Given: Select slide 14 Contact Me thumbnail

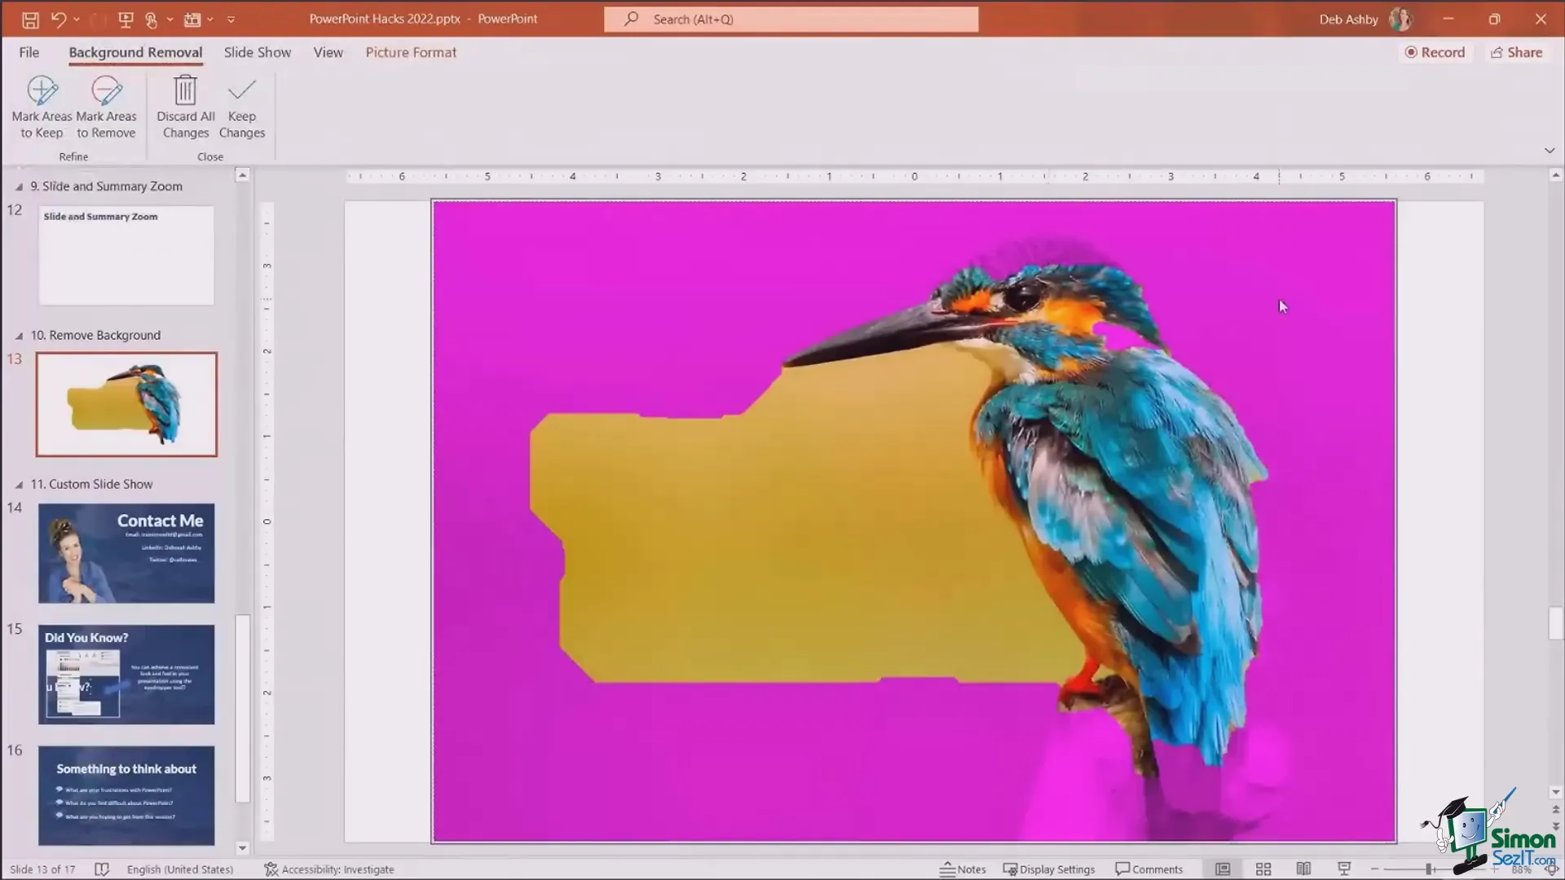Looking at the screenshot, I should (x=126, y=553).
